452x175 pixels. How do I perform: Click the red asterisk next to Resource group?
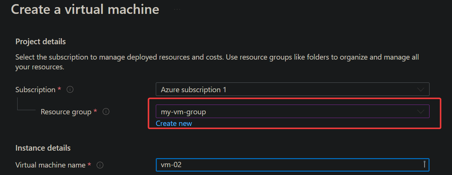point(95,111)
